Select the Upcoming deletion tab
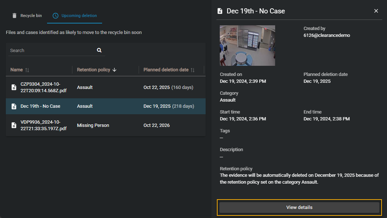 (75, 16)
